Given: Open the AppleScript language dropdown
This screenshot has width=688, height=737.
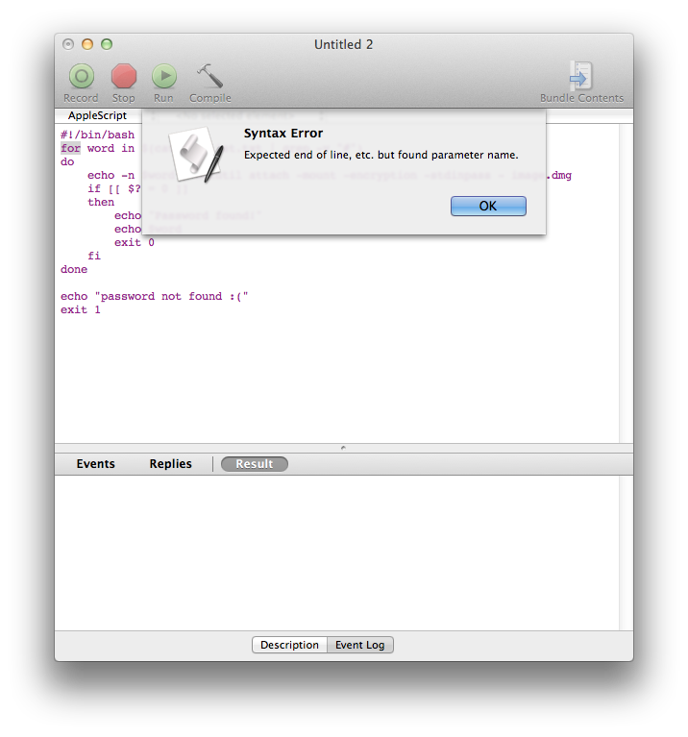Looking at the screenshot, I should pyautogui.click(x=97, y=115).
